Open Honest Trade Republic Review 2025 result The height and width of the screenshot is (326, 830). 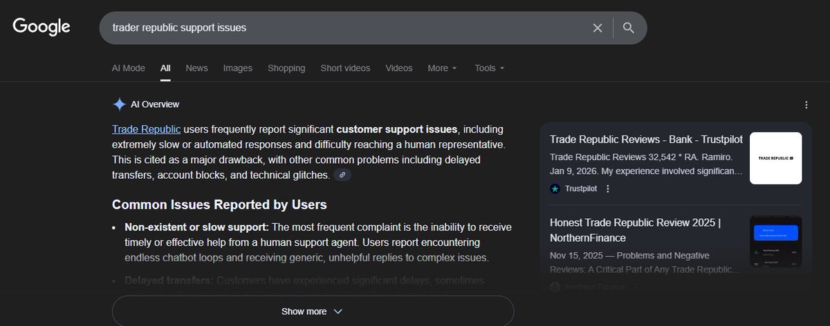636,230
